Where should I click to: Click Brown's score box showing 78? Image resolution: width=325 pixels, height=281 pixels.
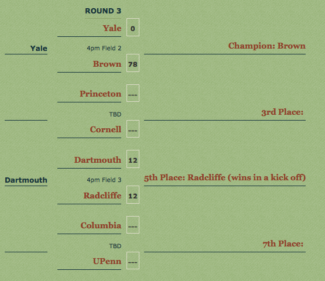pyautogui.click(x=133, y=63)
